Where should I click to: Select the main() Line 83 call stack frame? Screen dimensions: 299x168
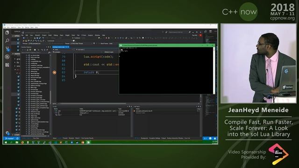click(144, 111)
